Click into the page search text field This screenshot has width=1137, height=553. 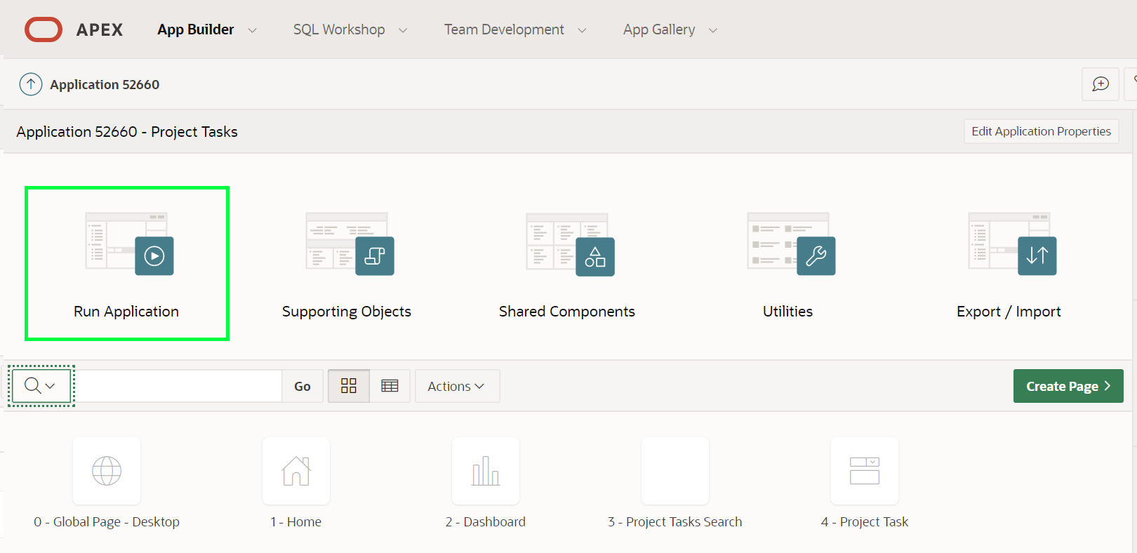[178, 386]
